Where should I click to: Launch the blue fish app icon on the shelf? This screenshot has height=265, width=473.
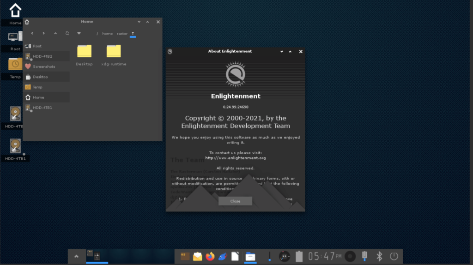[x=223, y=256]
